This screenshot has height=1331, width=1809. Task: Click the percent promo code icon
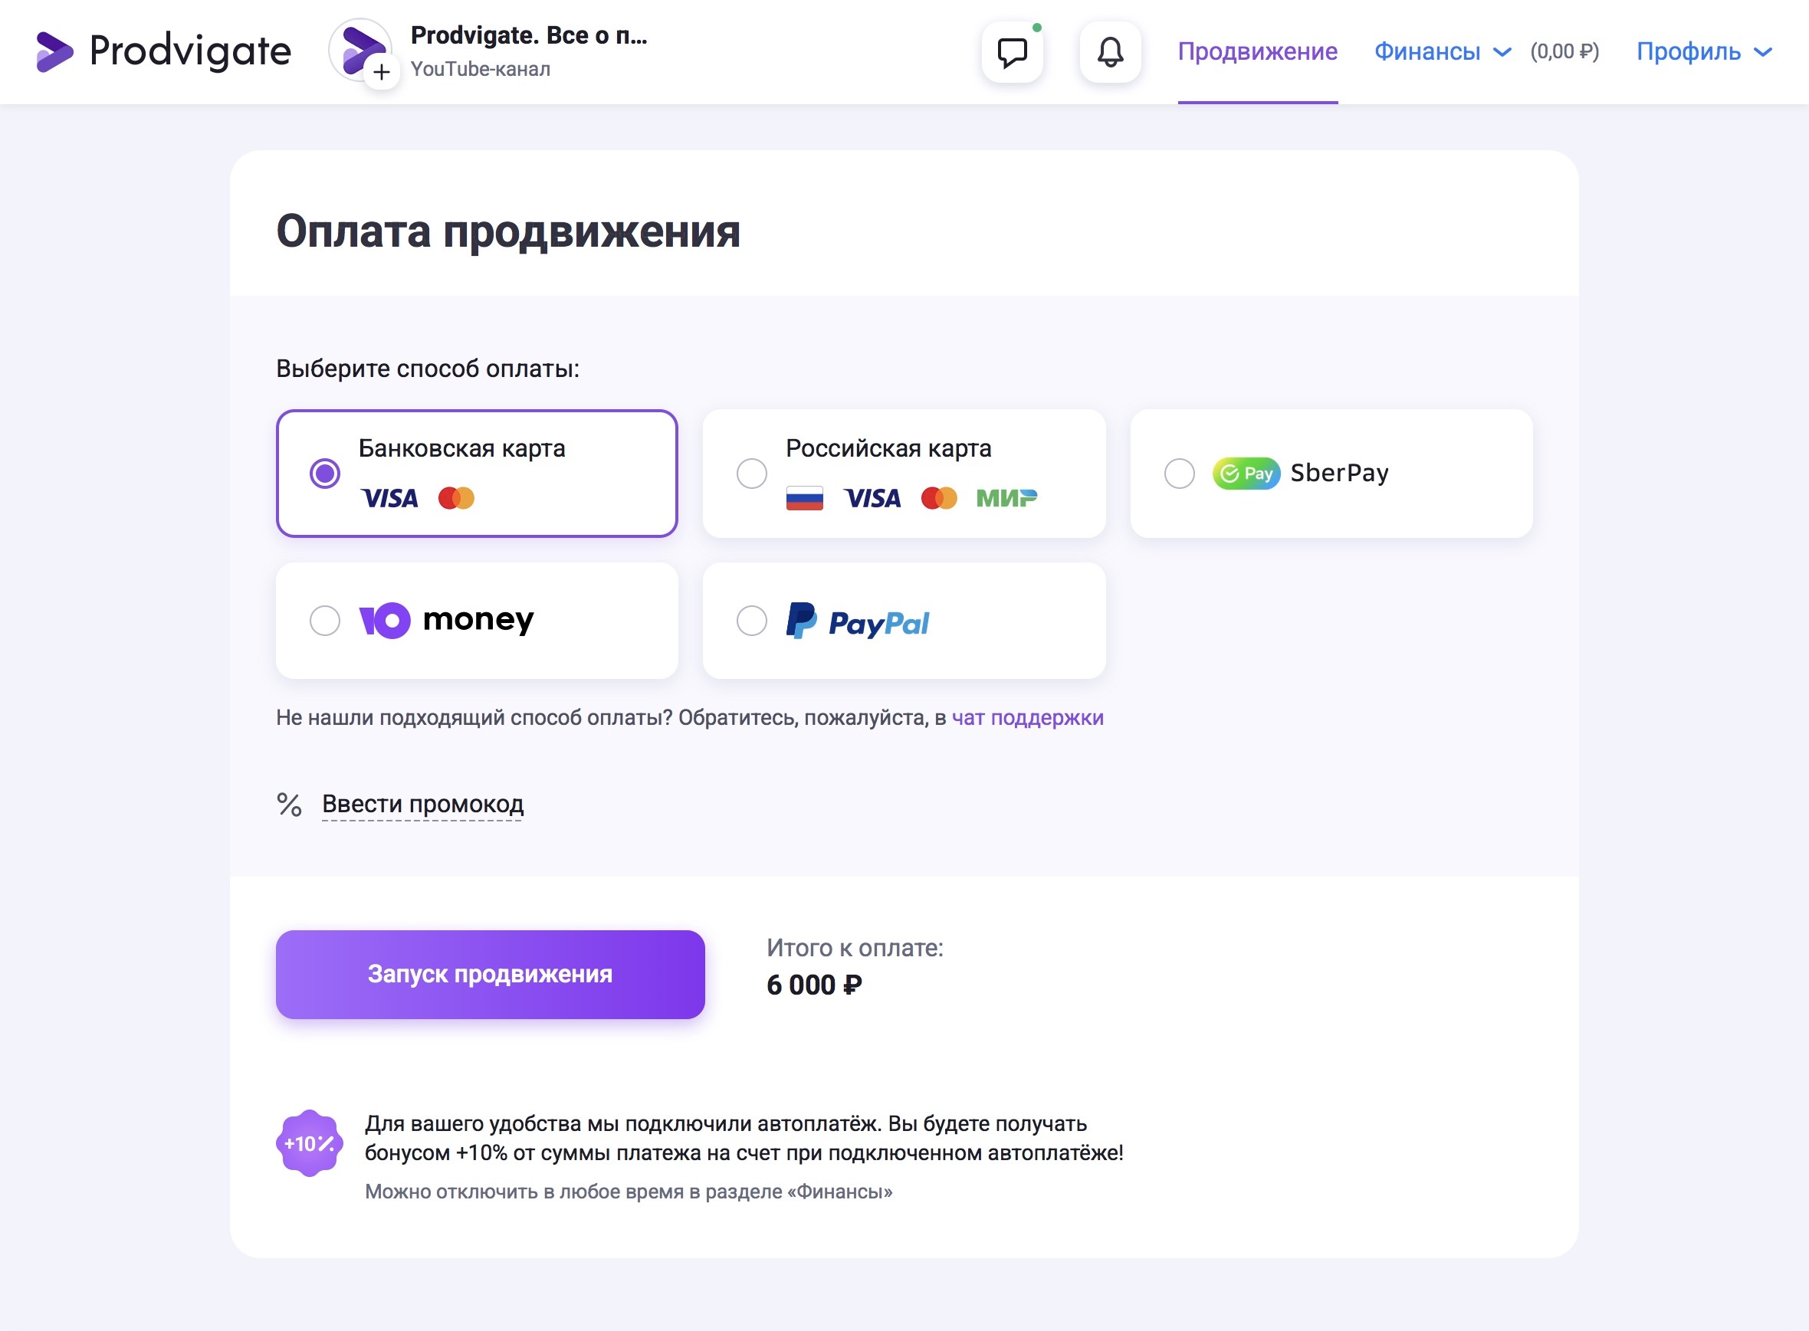pos(289,804)
